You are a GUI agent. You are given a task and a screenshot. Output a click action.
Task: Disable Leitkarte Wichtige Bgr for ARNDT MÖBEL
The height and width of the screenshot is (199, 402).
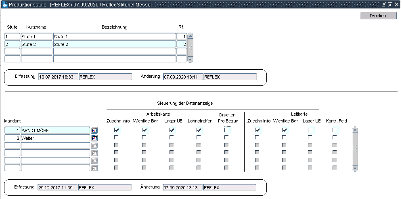[x=285, y=130]
